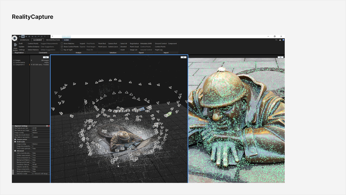Click Control Points in the Constraints group
346x195 pixels.
[33, 43]
